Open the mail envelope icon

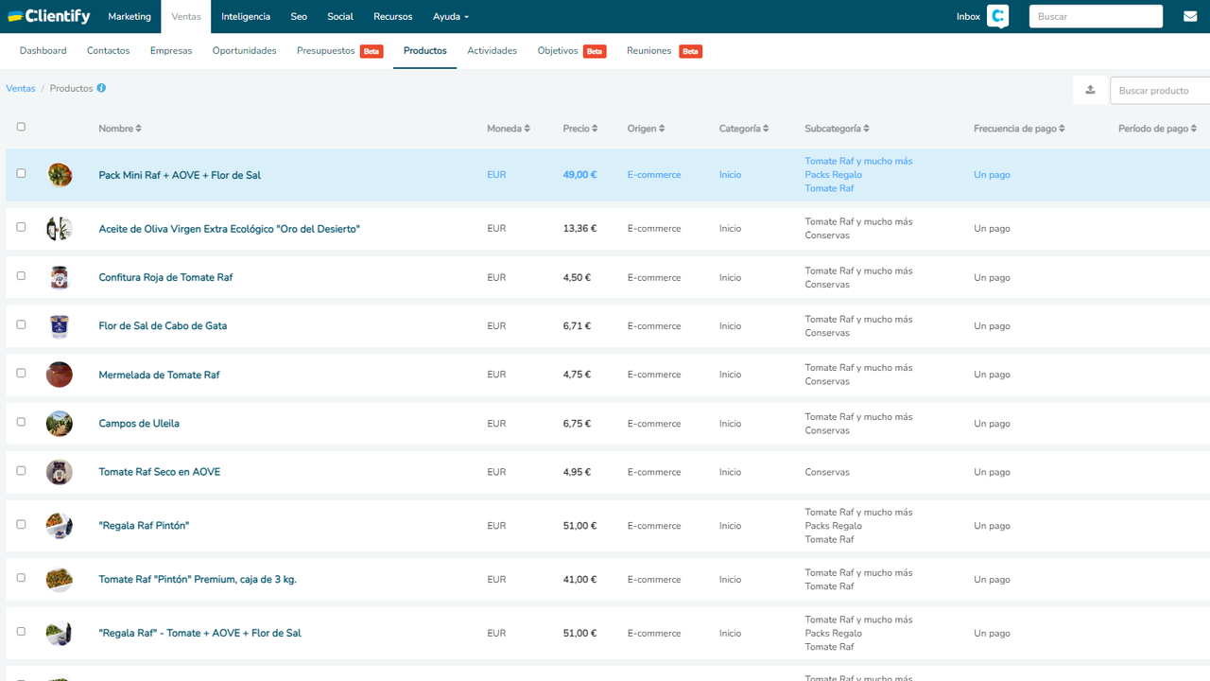tap(1190, 16)
